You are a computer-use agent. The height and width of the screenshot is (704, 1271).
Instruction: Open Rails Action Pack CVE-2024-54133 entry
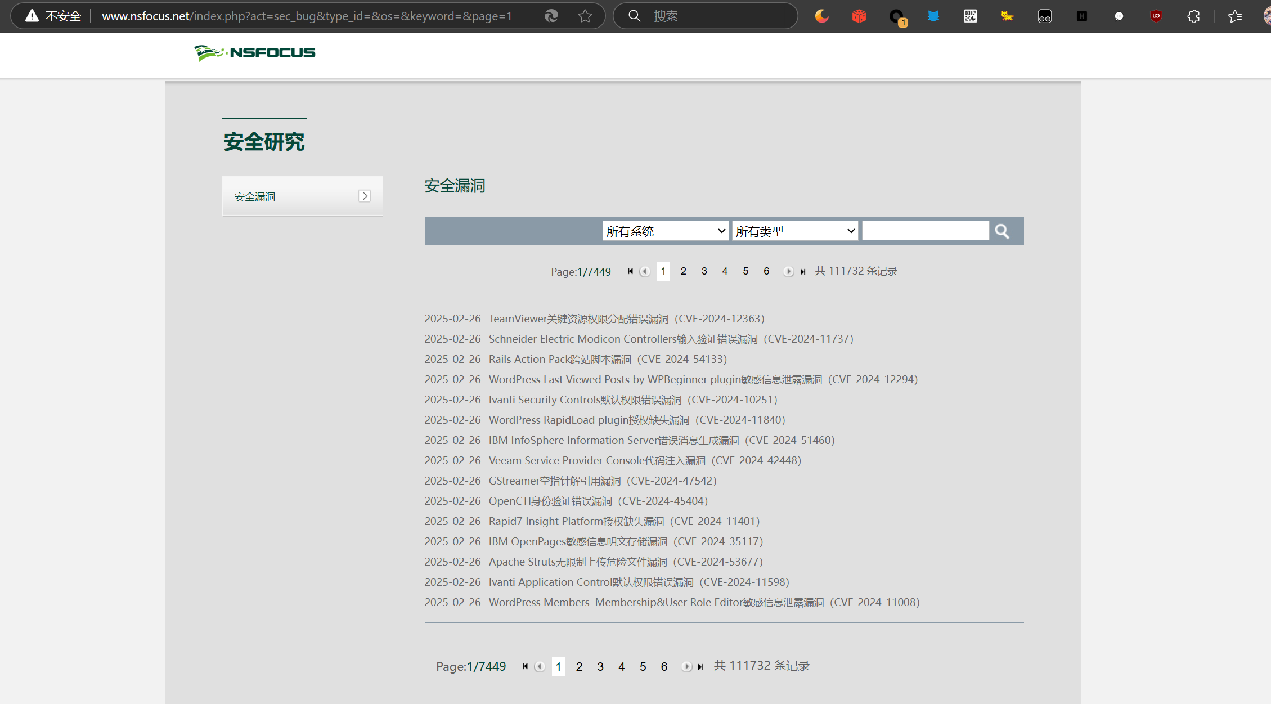(x=608, y=359)
